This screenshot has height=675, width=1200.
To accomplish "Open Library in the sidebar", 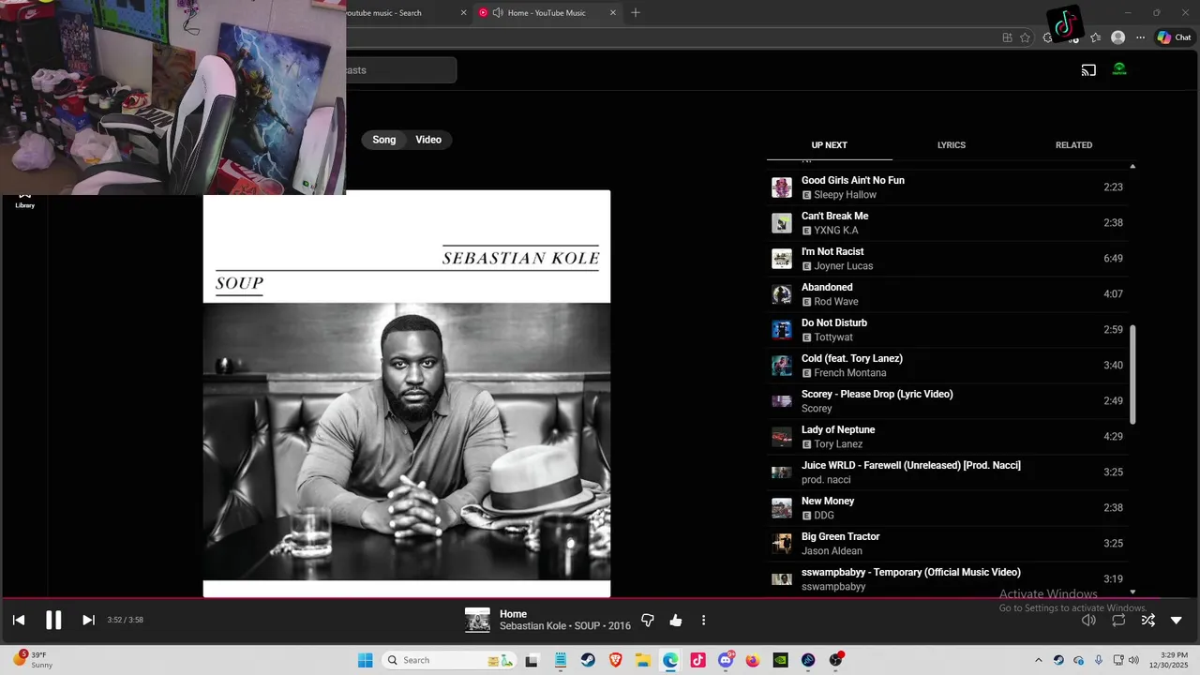I will pyautogui.click(x=24, y=200).
